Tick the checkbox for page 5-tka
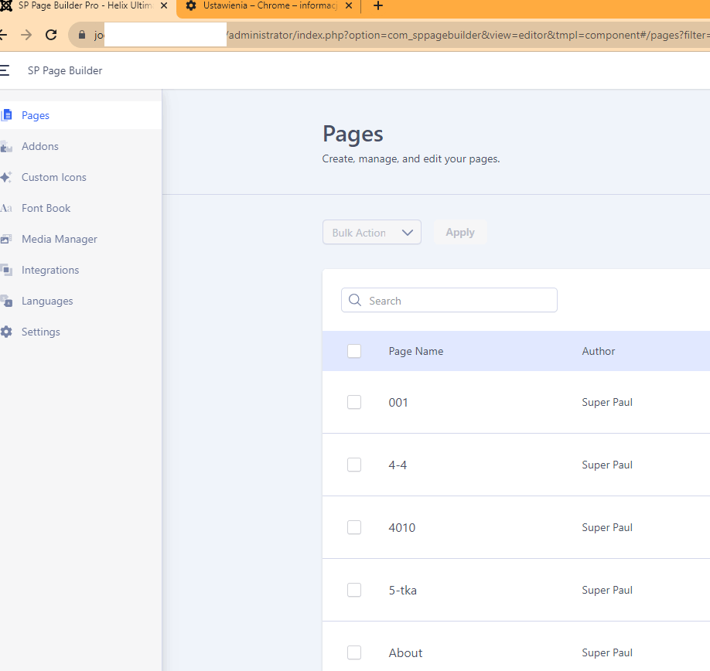The image size is (710, 671). (x=354, y=590)
